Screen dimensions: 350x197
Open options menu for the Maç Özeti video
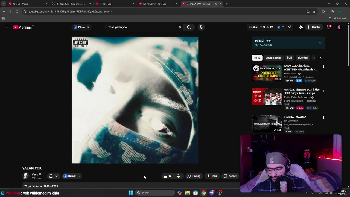click(323, 90)
